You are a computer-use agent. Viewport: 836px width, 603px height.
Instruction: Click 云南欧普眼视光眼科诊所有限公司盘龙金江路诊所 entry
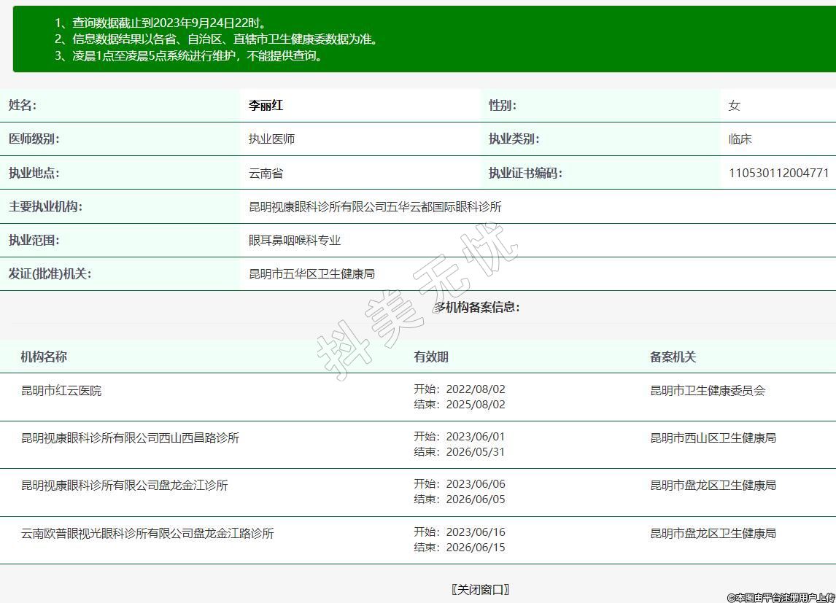click(147, 534)
